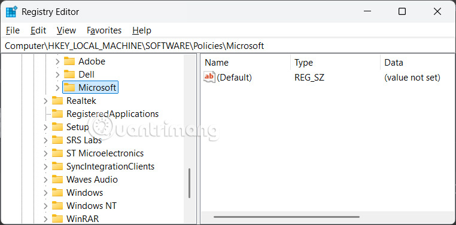Select the (Default) value name
The width and height of the screenshot is (456, 225).
tap(234, 78)
